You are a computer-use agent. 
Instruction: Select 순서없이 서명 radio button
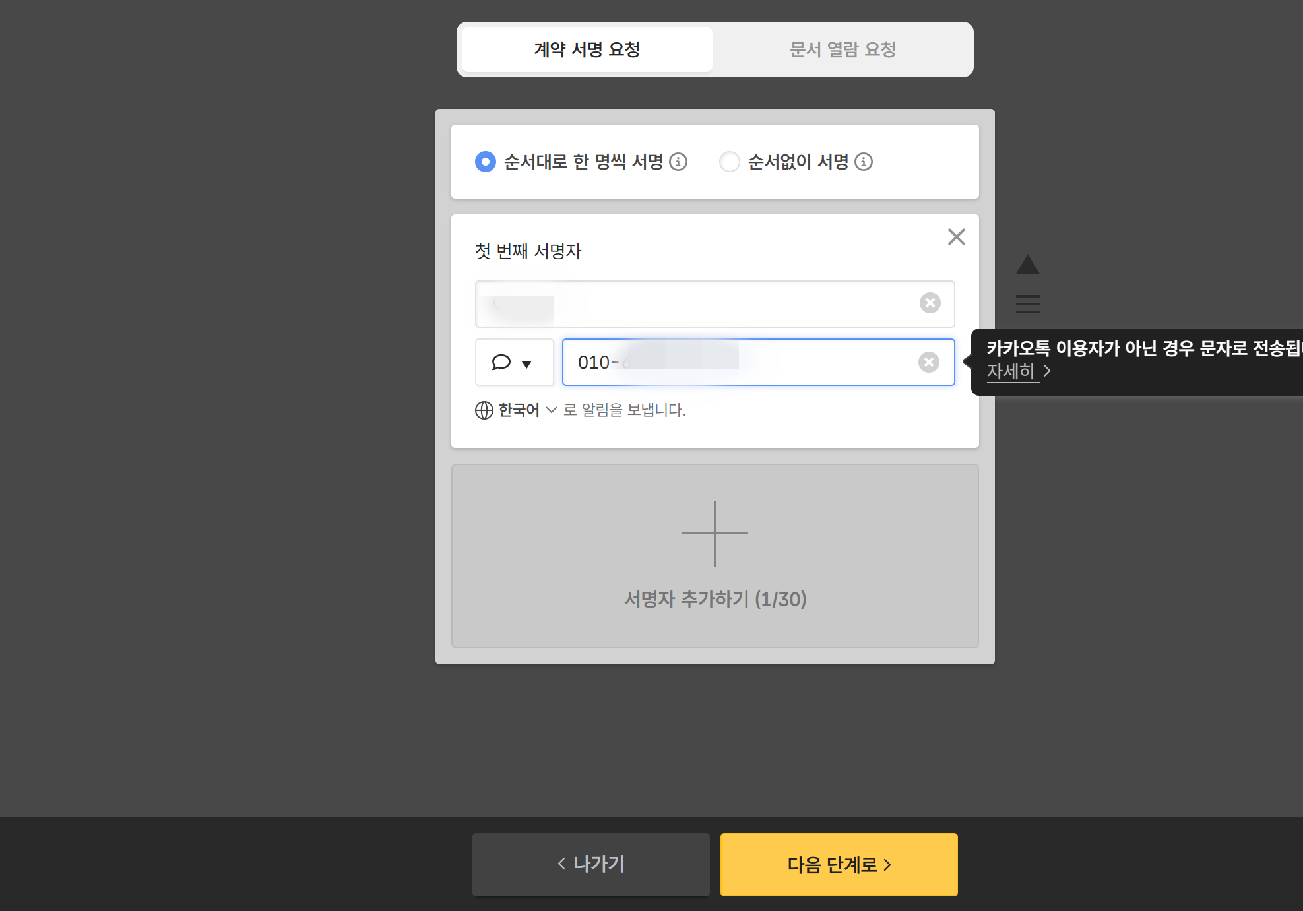[729, 162]
